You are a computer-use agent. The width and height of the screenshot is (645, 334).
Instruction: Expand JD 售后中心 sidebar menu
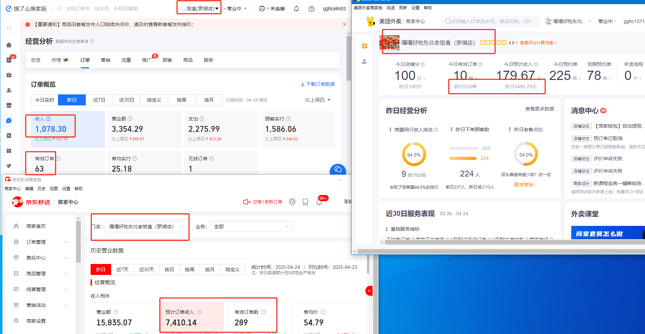[41, 258]
